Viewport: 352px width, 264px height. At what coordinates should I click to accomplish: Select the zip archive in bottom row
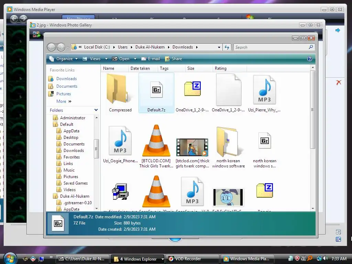265,190
